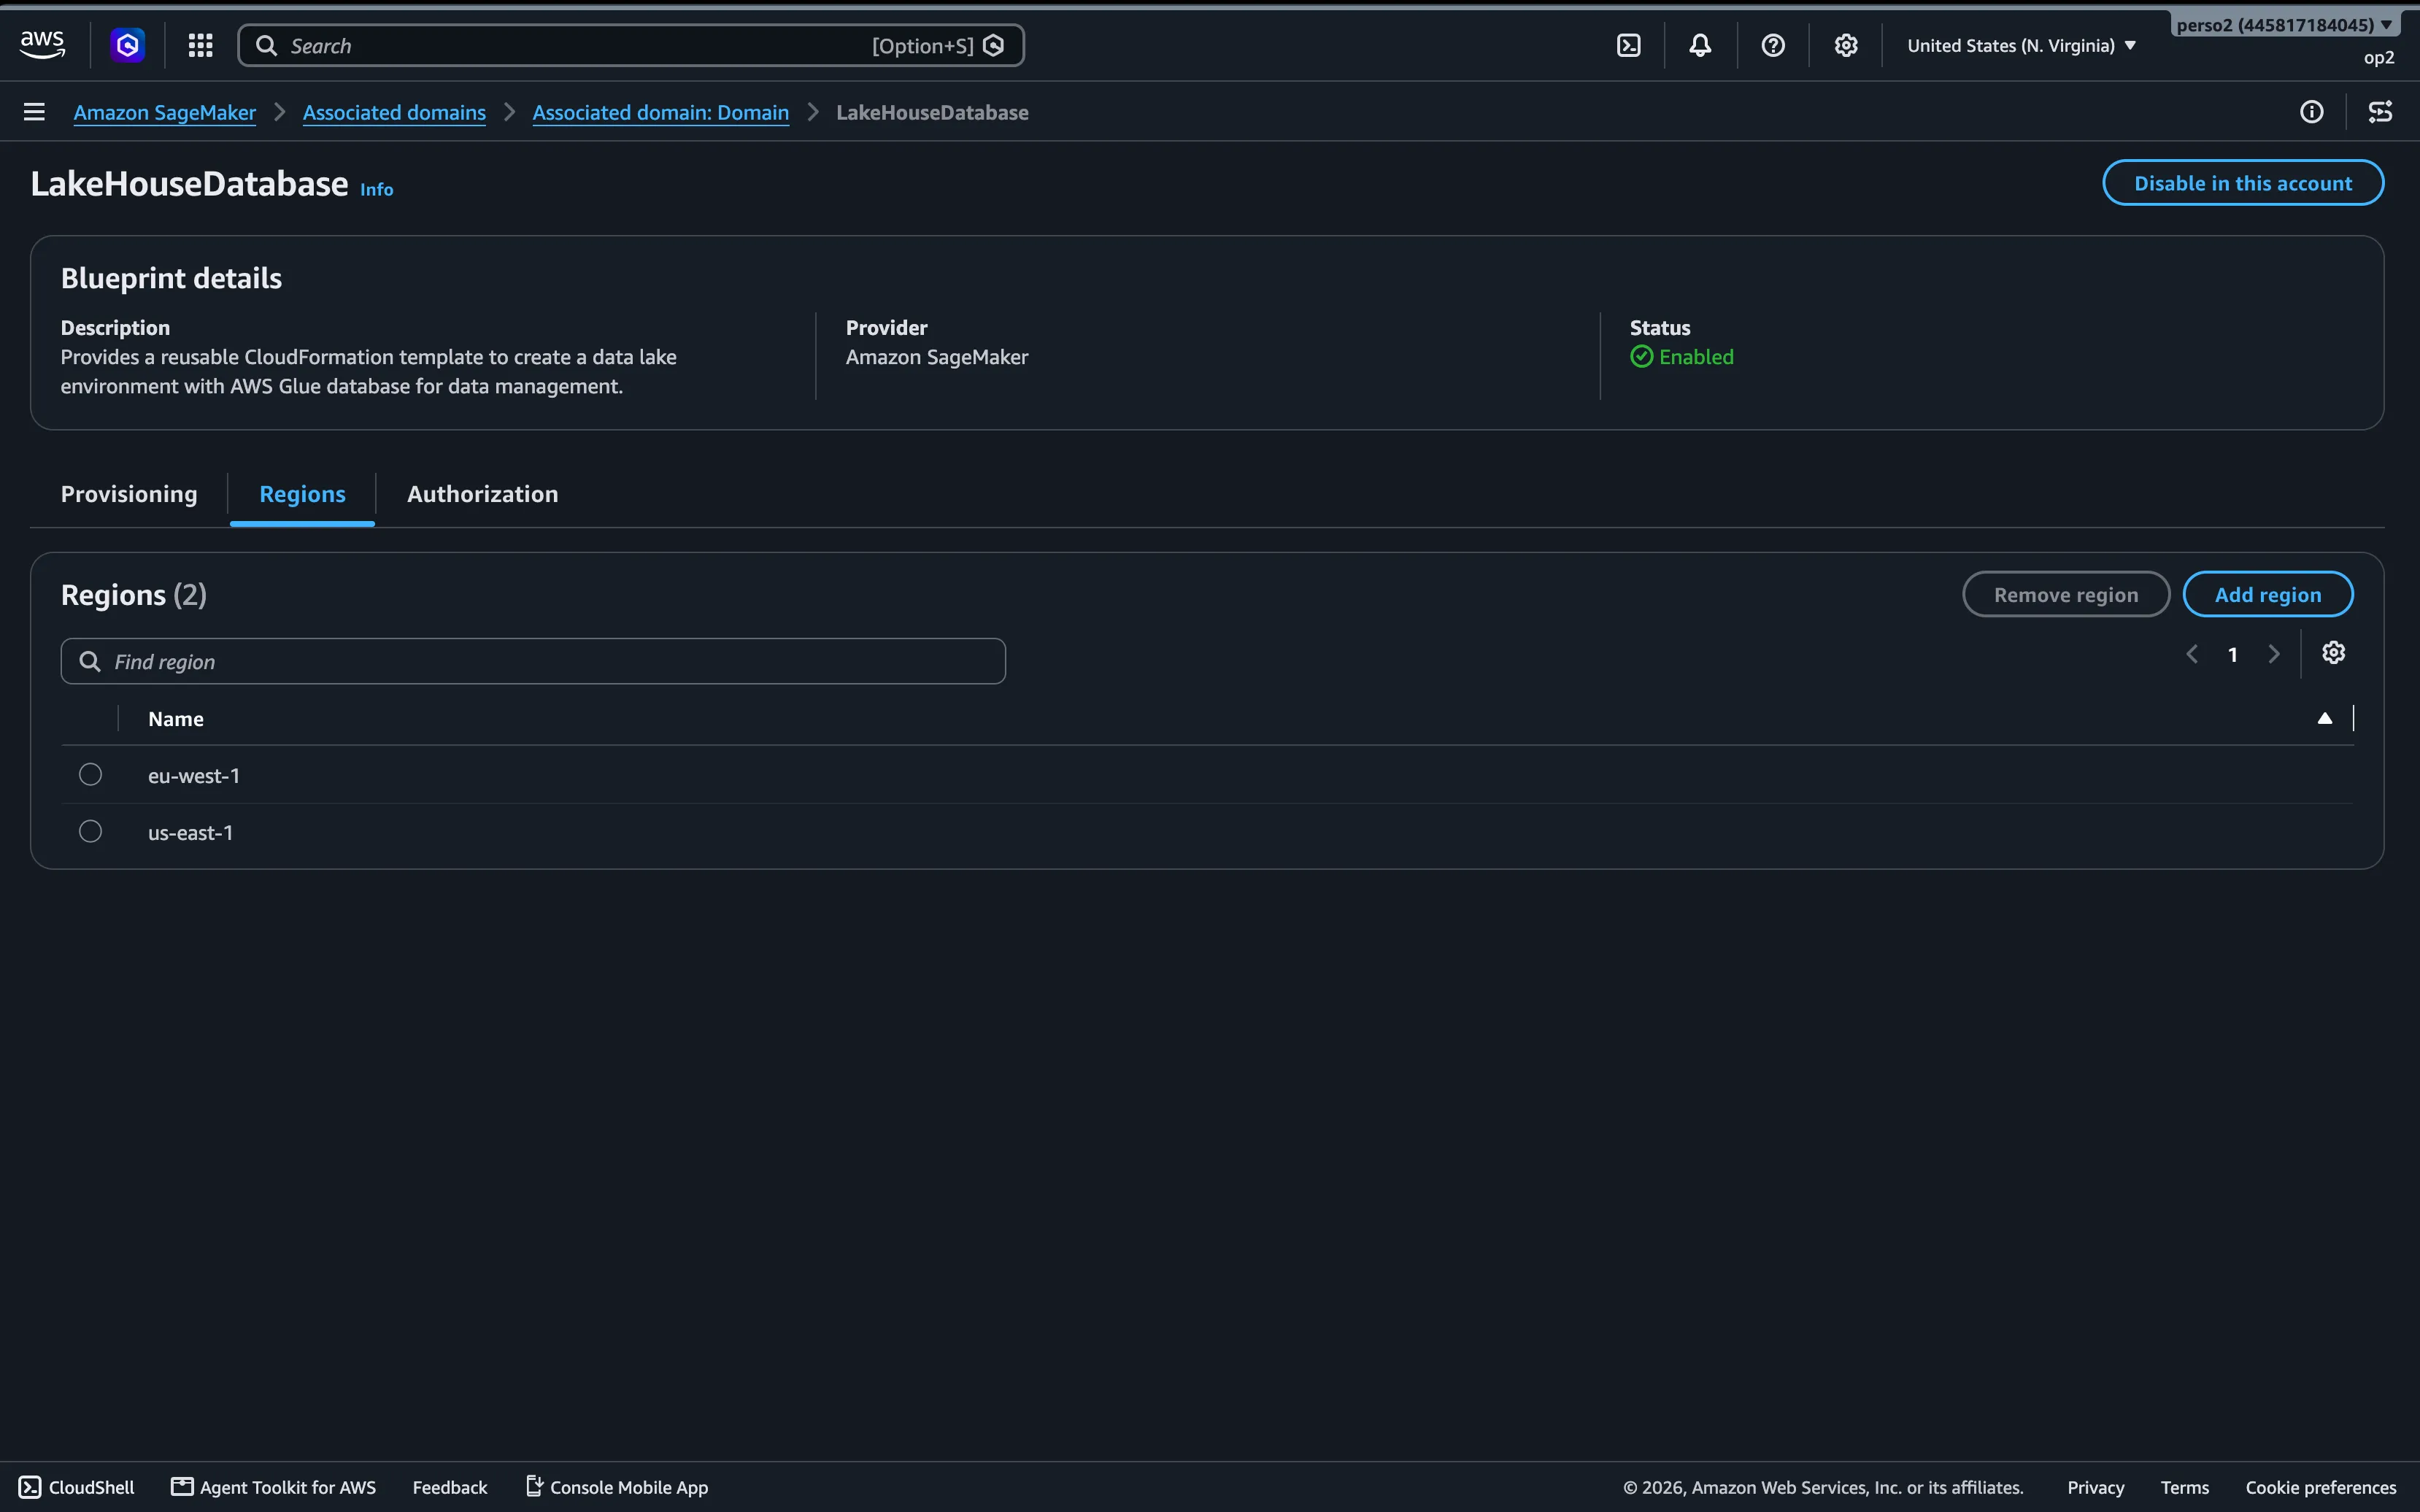Image resolution: width=2420 pixels, height=1512 pixels.
Task: Open CloudShell in the footer
Action: pyautogui.click(x=77, y=1487)
